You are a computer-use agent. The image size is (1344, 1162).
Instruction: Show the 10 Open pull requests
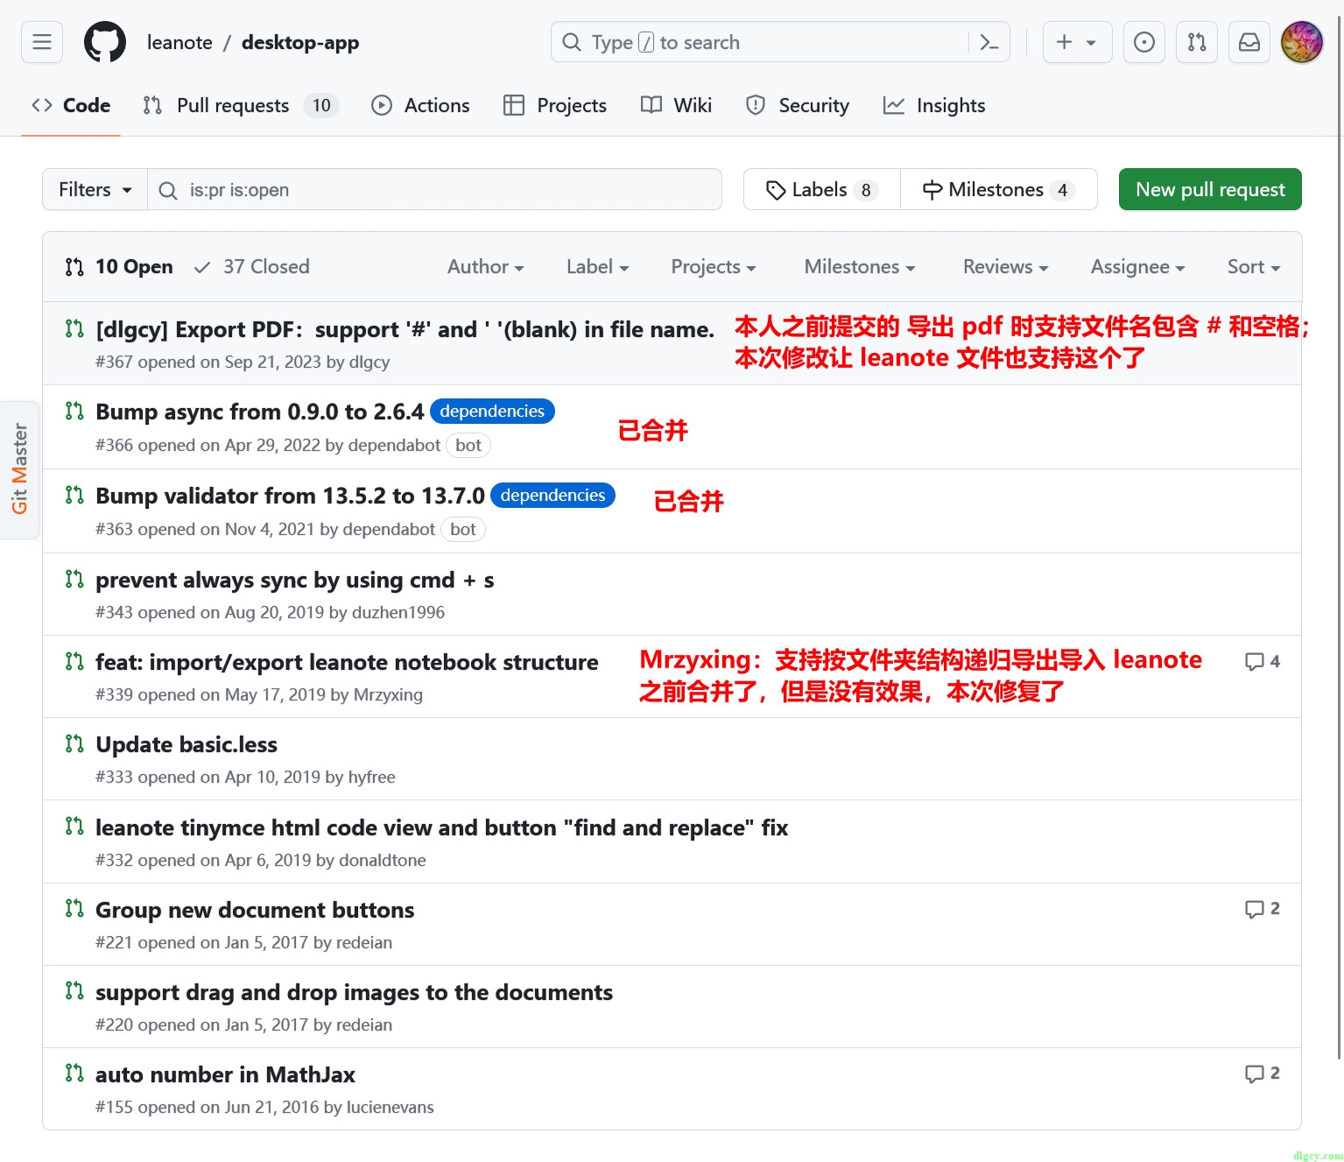click(119, 266)
